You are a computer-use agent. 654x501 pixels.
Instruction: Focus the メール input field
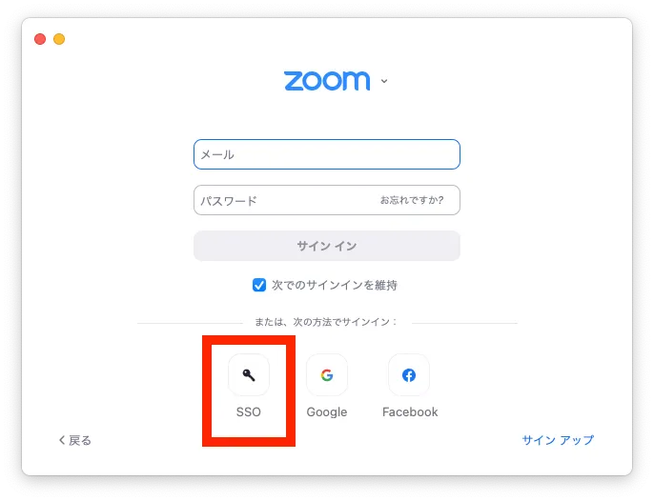(x=327, y=154)
